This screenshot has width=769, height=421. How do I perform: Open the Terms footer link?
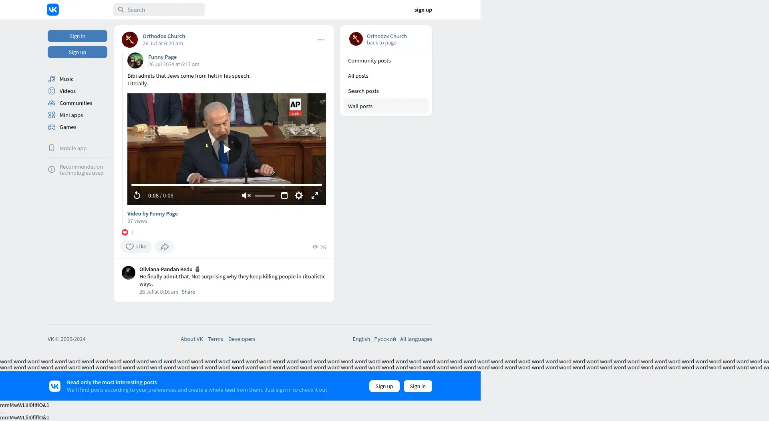[215, 339]
